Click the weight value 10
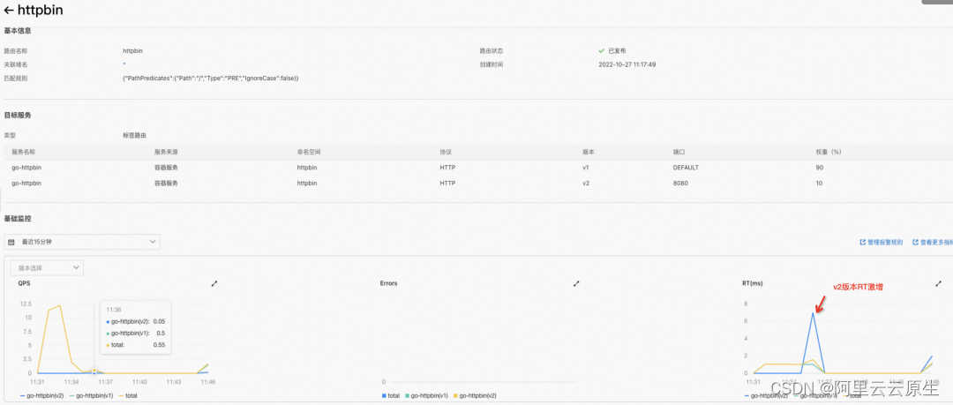953x405 pixels. pos(819,183)
